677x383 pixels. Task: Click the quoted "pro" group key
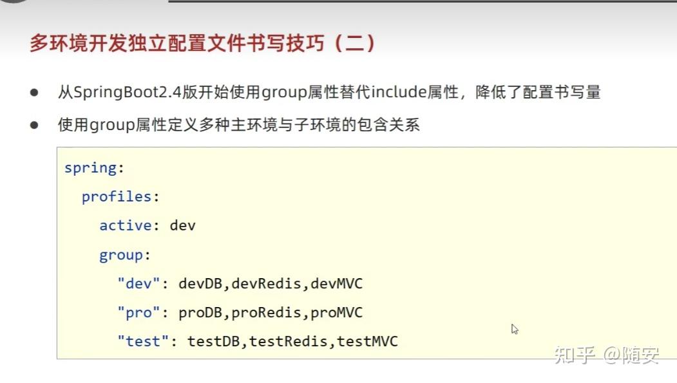[139, 313]
